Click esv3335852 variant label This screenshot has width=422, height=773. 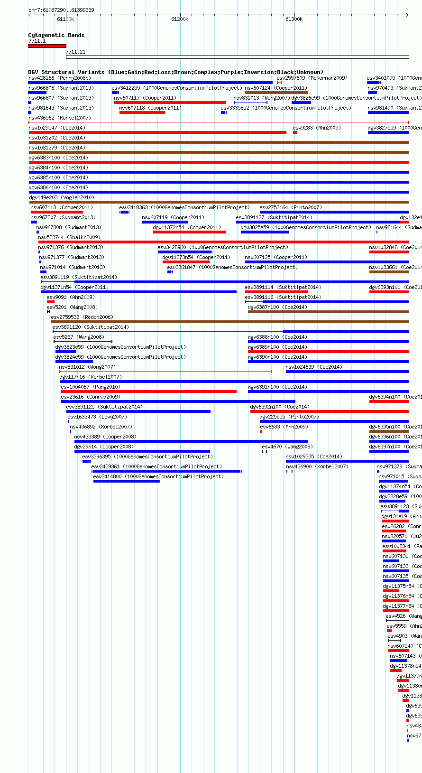286,108
